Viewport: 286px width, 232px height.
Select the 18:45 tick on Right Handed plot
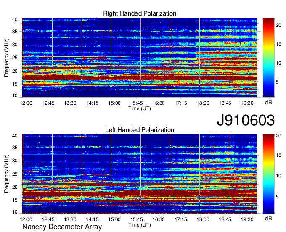[x=225, y=103]
